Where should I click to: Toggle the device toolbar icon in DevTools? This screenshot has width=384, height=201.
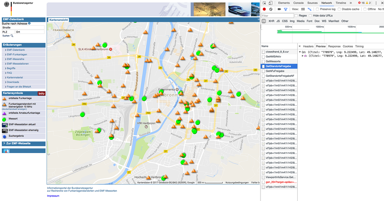point(270,3)
